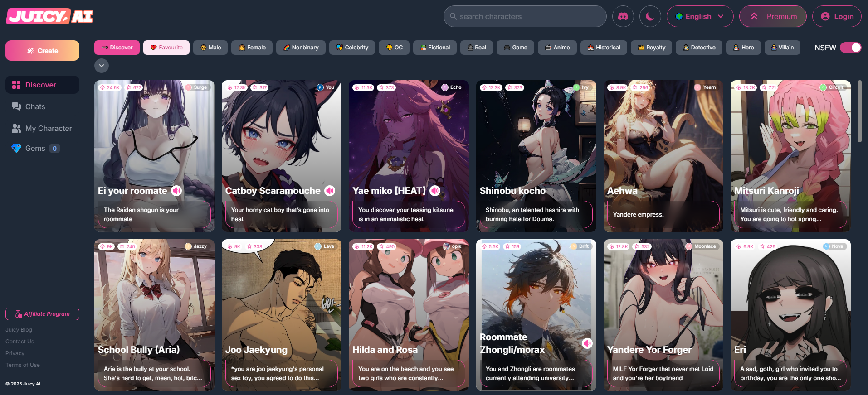868x395 pixels.
Task: Open the Yandere Yor Forger card
Action: (663, 315)
